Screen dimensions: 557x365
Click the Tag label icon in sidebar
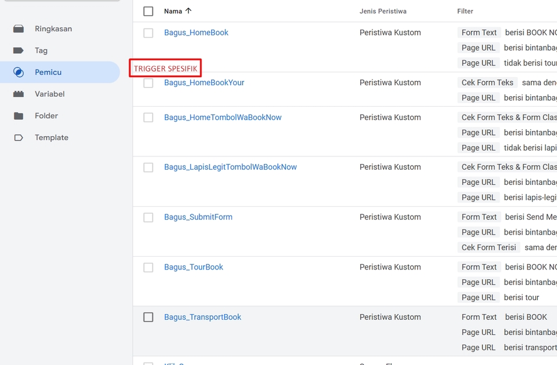coord(19,51)
